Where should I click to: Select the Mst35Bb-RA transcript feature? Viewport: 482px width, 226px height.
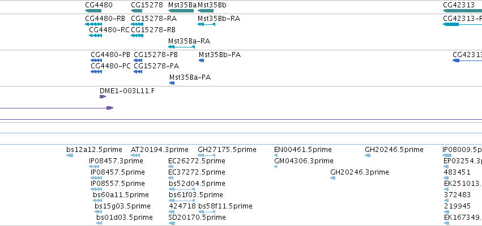click(x=206, y=24)
